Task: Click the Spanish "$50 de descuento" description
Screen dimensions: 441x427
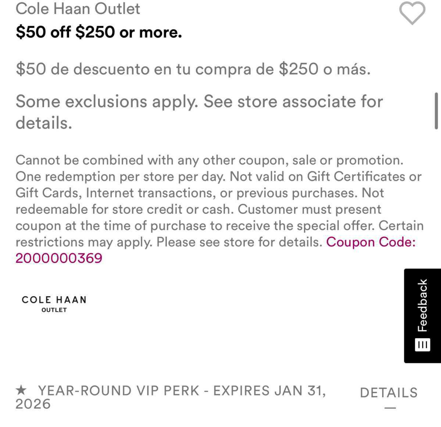Action: coord(193,69)
